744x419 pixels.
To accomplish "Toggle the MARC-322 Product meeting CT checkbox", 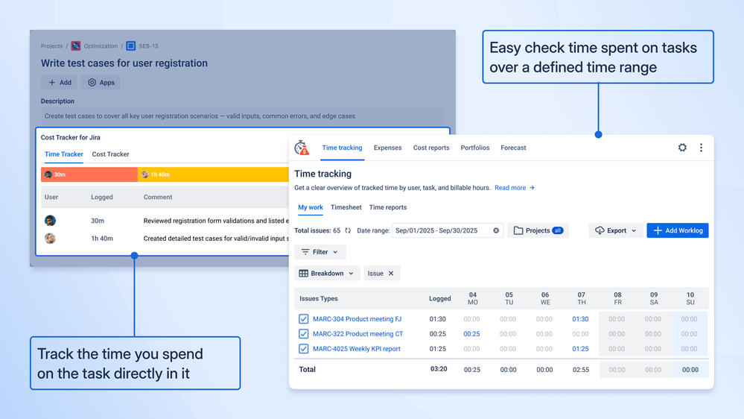I will click(x=304, y=334).
